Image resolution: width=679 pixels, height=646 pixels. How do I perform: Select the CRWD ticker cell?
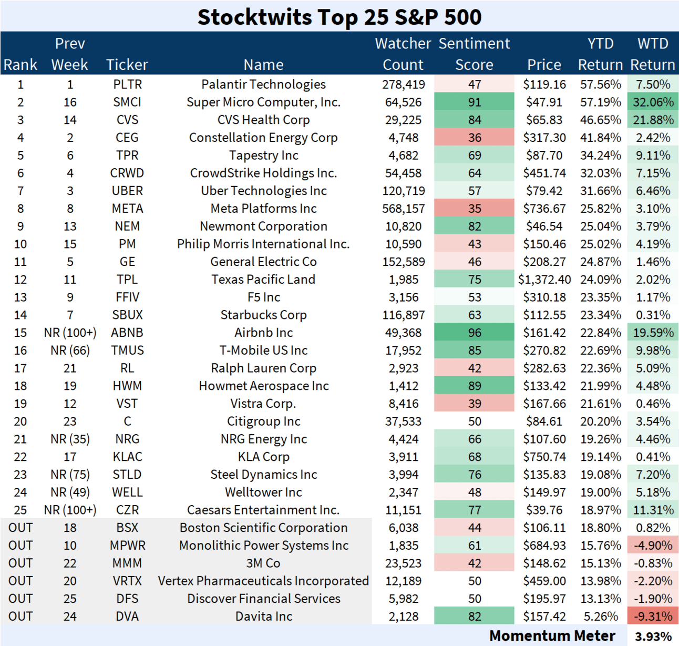pyautogui.click(x=127, y=173)
